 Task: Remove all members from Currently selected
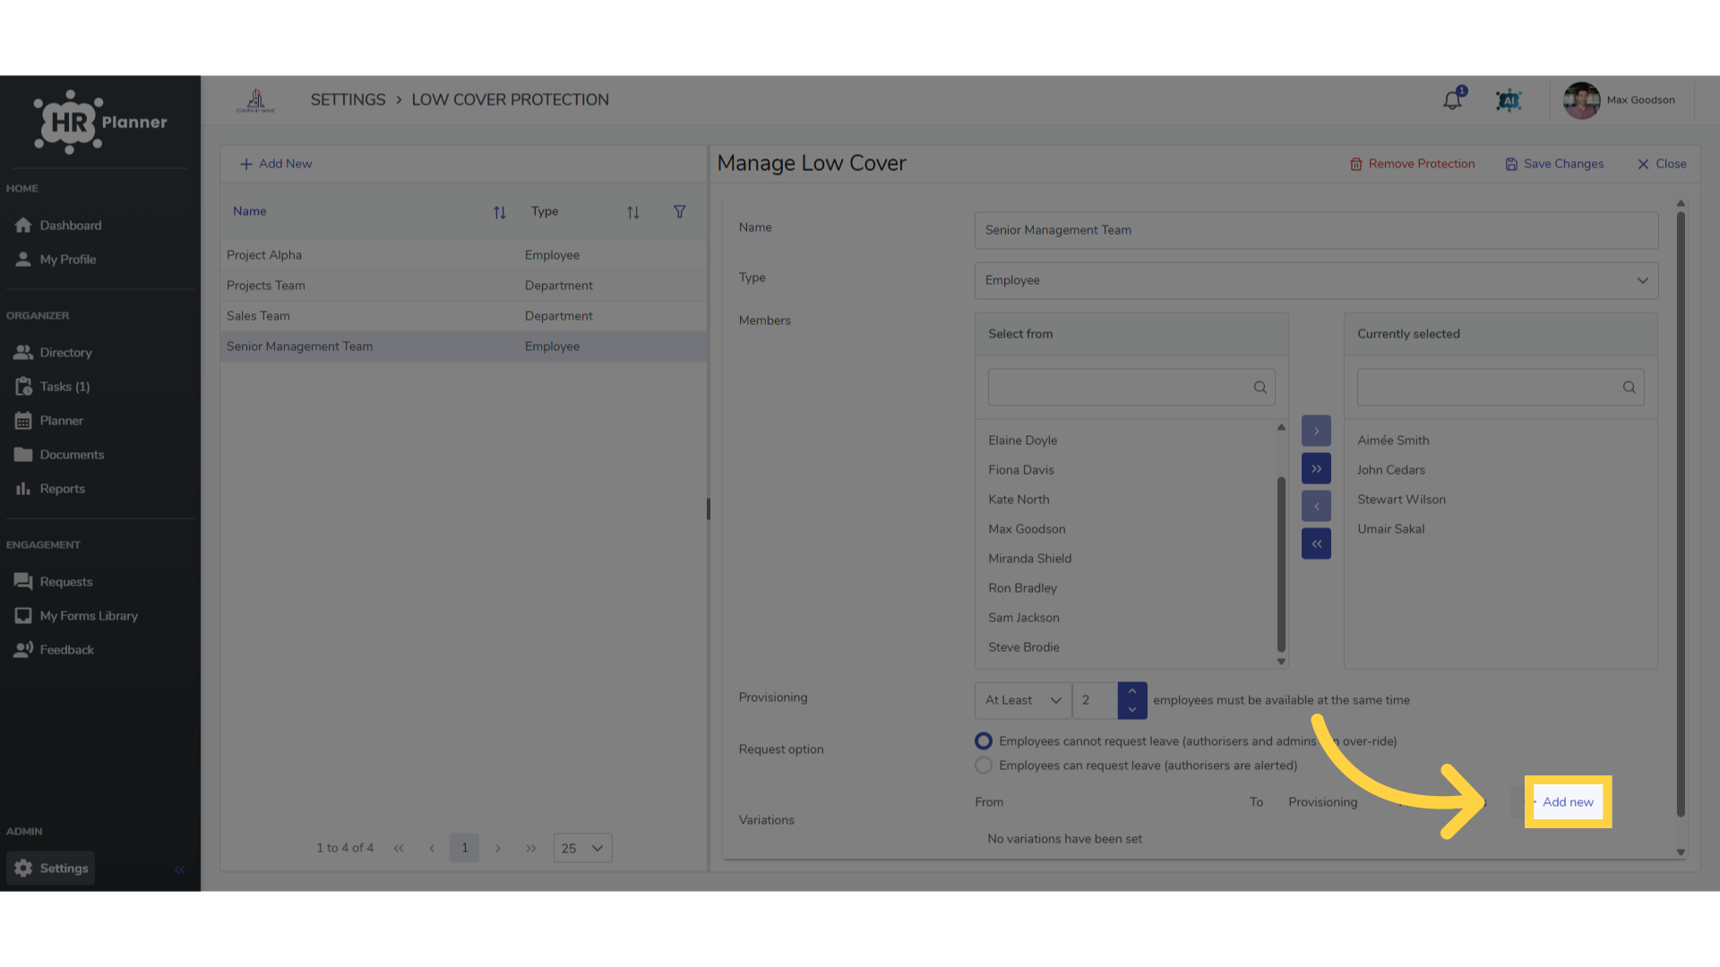[x=1316, y=543]
